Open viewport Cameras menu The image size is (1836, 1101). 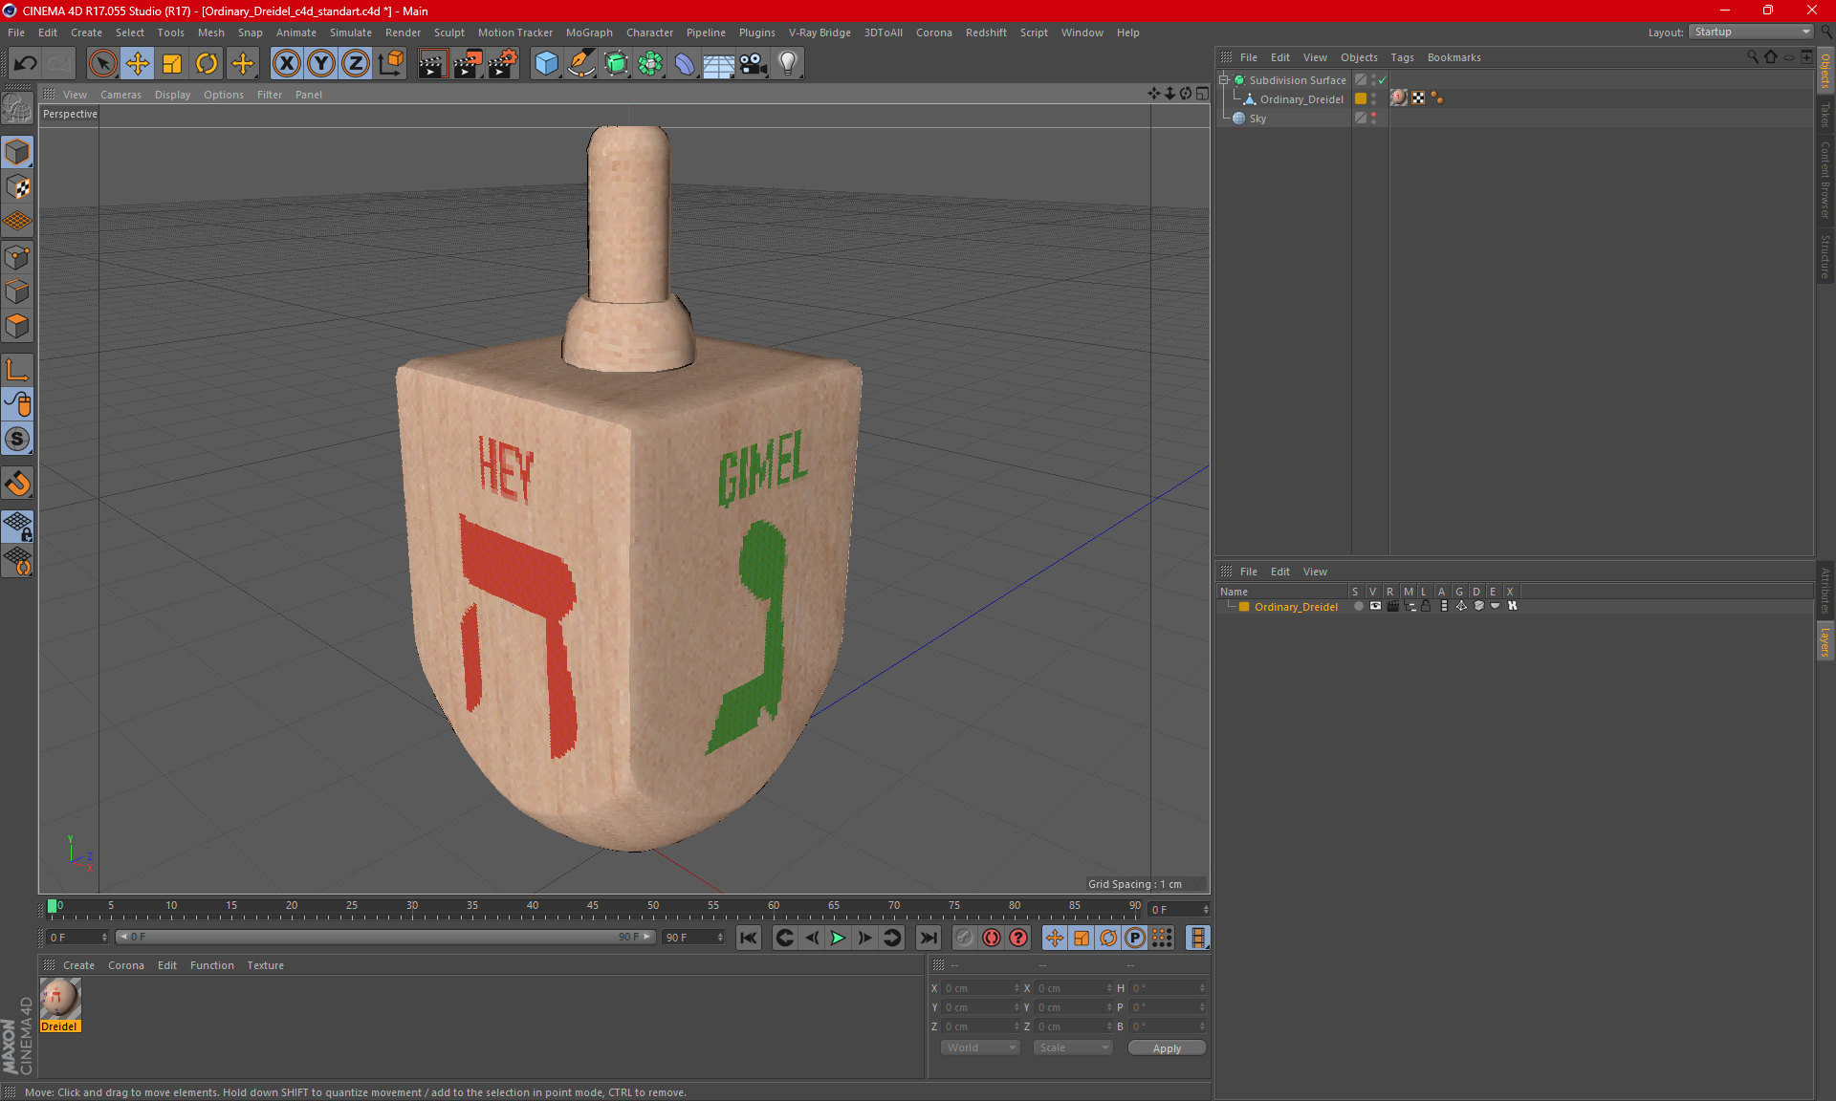click(120, 95)
